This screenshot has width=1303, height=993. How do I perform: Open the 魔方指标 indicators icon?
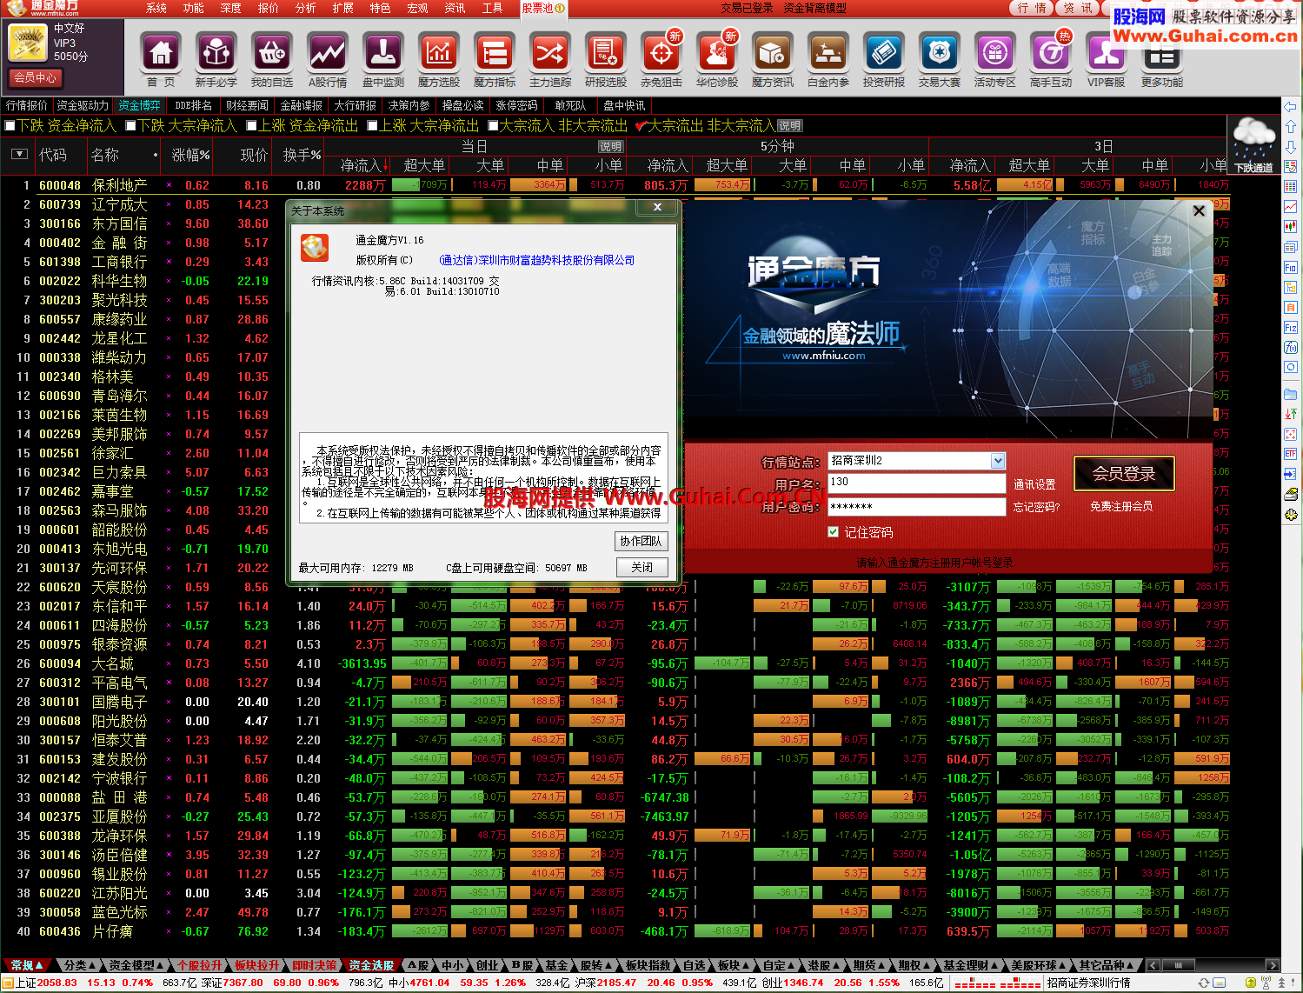495,54
